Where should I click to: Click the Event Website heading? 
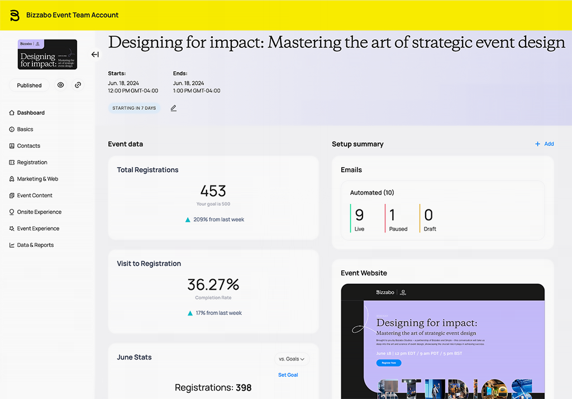pos(364,273)
